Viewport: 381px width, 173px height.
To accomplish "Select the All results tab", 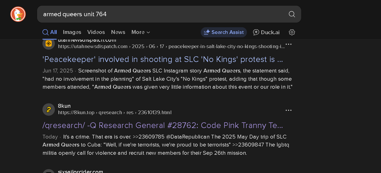I will click(x=50, y=32).
